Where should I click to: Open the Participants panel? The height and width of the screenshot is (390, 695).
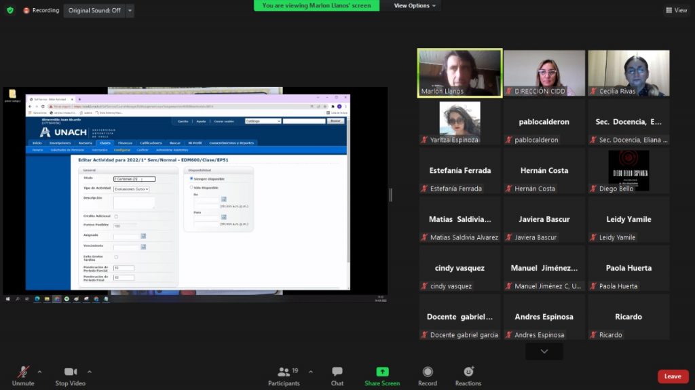click(x=284, y=372)
